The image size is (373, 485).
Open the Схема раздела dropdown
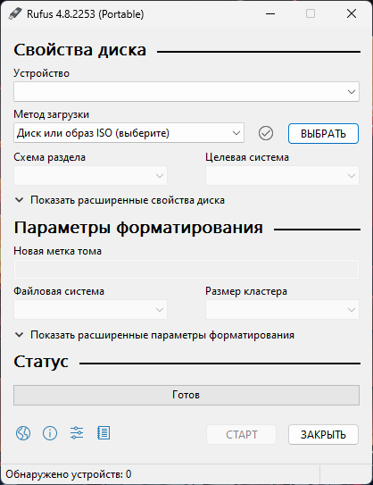(x=90, y=176)
